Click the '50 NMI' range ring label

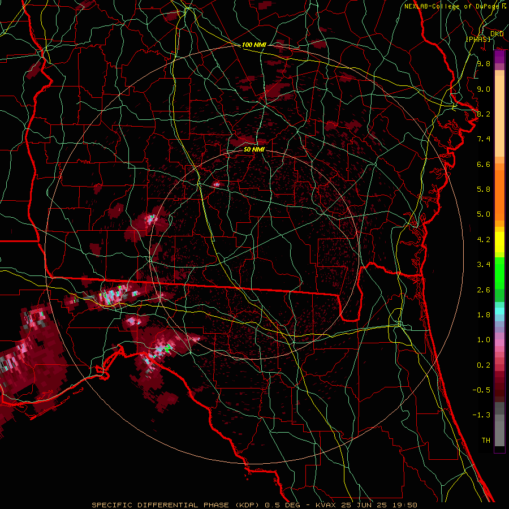coord(254,149)
